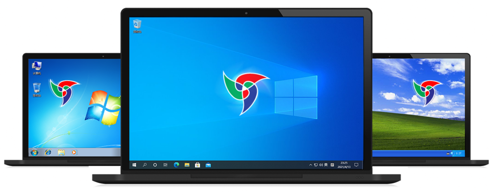This screenshot has width=493, height=195.
Task: Open Windows Media Player on Windows 7 taskbar
Action: pos(74,152)
